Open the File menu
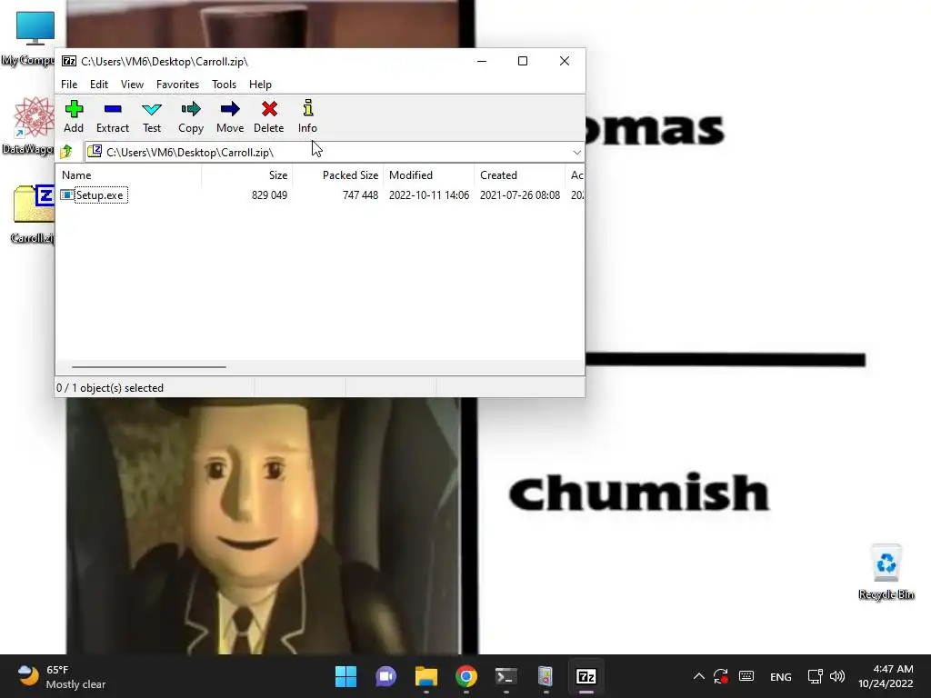Screen dimensions: 931x698 click(69, 85)
